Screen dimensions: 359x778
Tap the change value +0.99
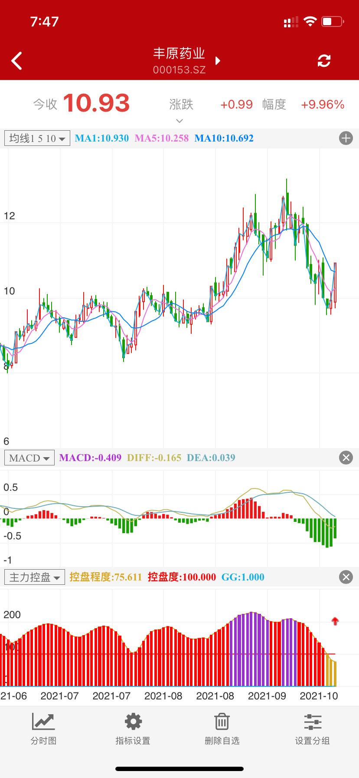[236, 105]
